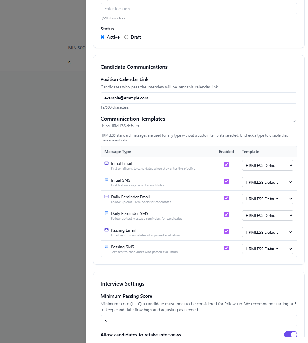The height and width of the screenshot is (343, 308).
Task: Turn off the retake interviews toggle
Action: 290,334
